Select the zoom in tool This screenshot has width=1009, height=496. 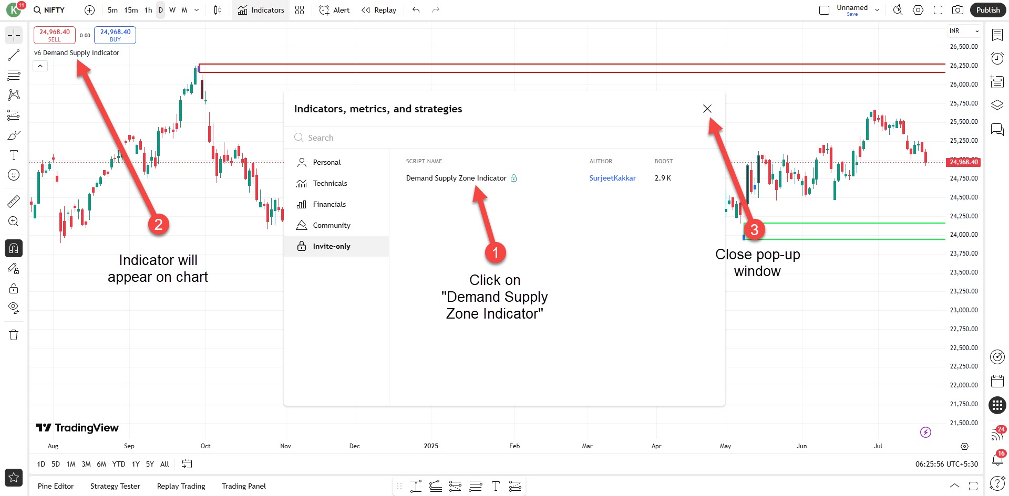[x=14, y=221]
